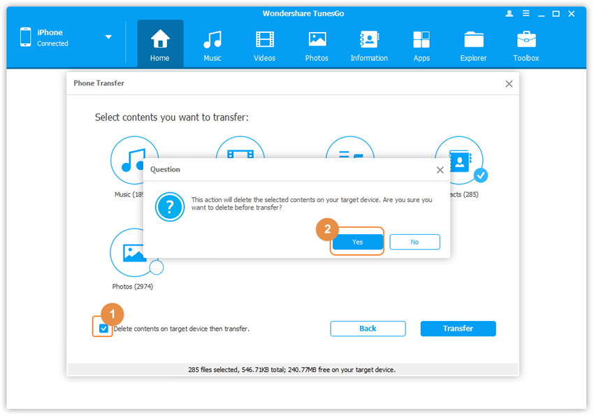Decline deletion with No button
This screenshot has height=416, width=594.
point(414,242)
